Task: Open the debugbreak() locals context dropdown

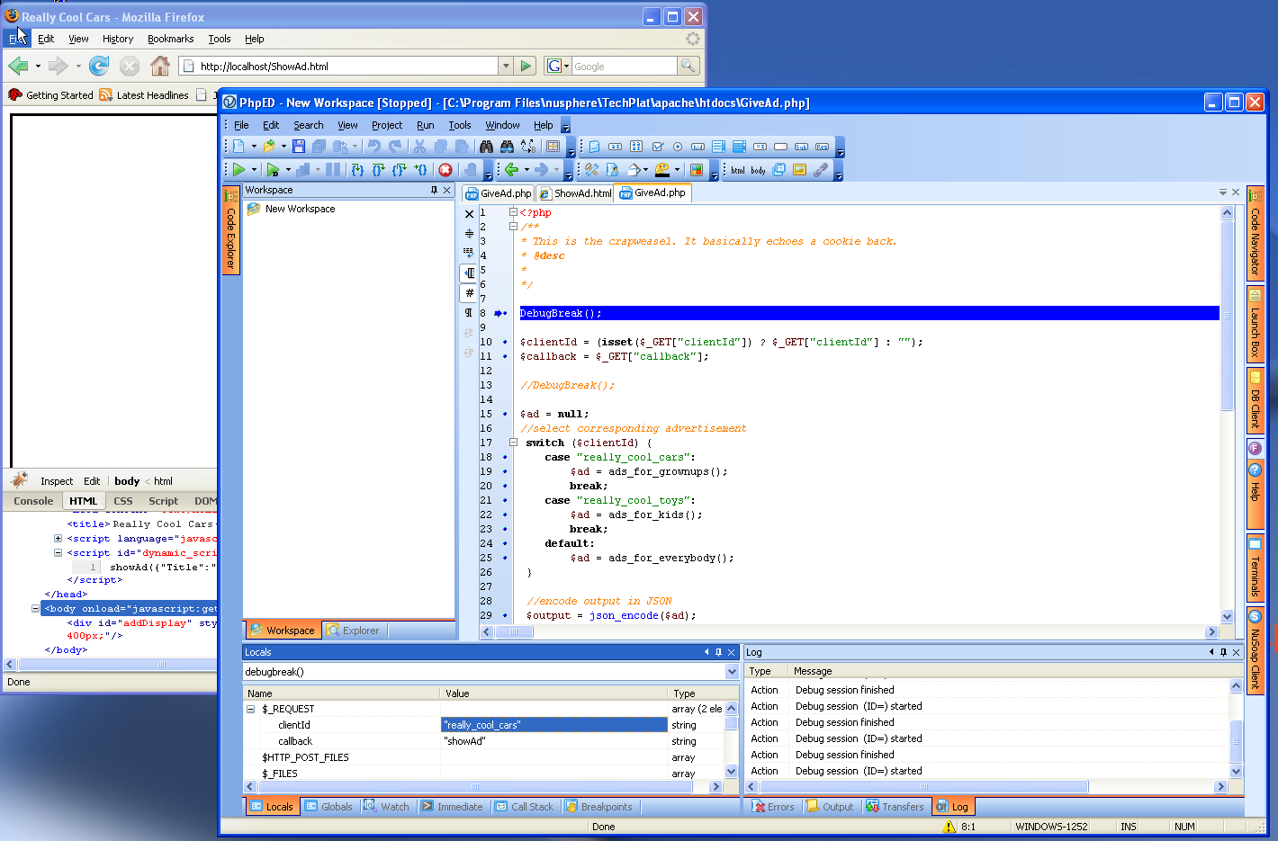Action: pyautogui.click(x=731, y=672)
